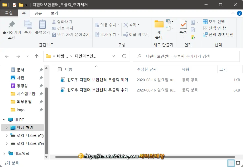Viewport: 243px width, 167px height.
Task: Collapse the 내 PC tree node
Action: click(x=4, y=119)
